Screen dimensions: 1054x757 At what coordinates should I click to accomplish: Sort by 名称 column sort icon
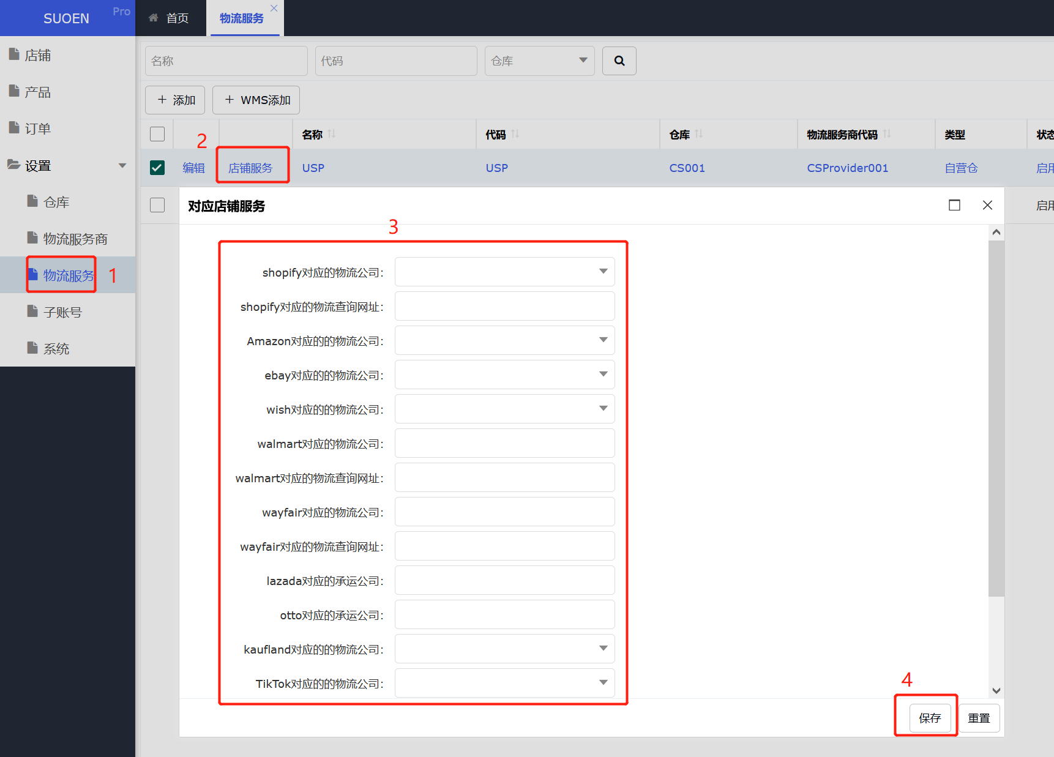(x=332, y=134)
